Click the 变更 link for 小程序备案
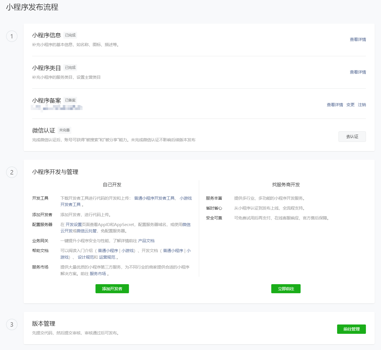The image size is (381, 350). [350, 105]
